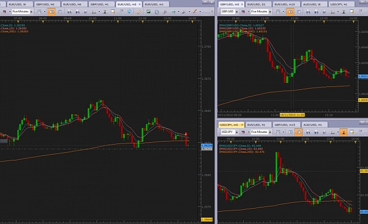Click the yellow price label at EUR/USD axis bottom
Screen dimensions: 368x224
point(207,219)
